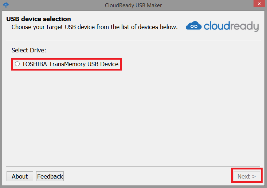
Task: Click the cloudready wordmark text
Action: [231, 26]
